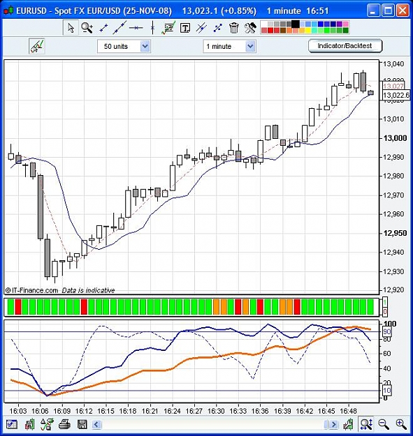Image resolution: width=413 pixels, height=436 pixels.
Task: Click the 10 oversold level label
Action: pos(387,391)
